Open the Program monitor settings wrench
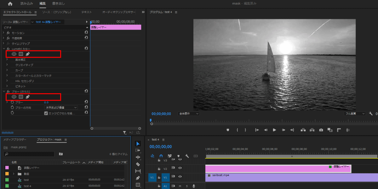The height and width of the screenshot is (189, 378). pos(371,114)
